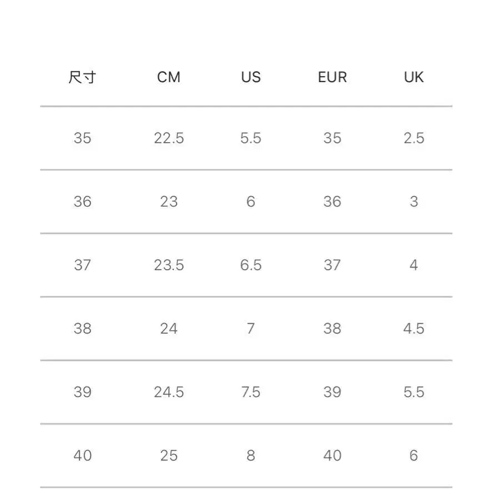
Task: Click UK size 2.5 cell
Action: (414, 138)
